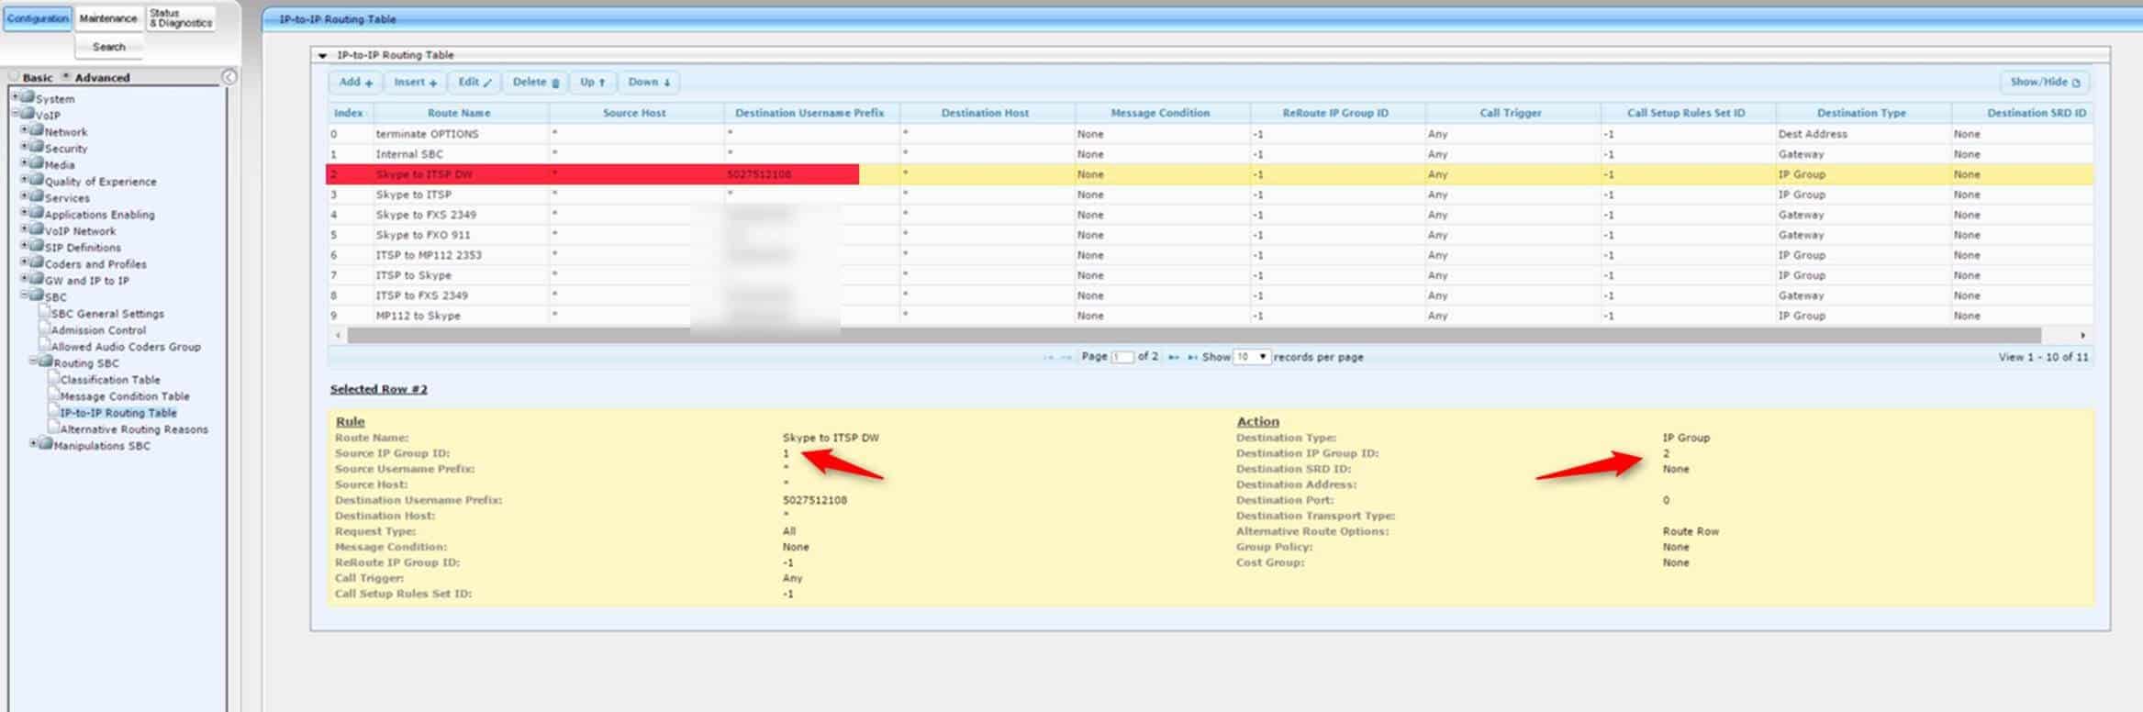Screen dimensions: 2143x712
Task: Click scrollbar right arrow
Action: click(2082, 336)
